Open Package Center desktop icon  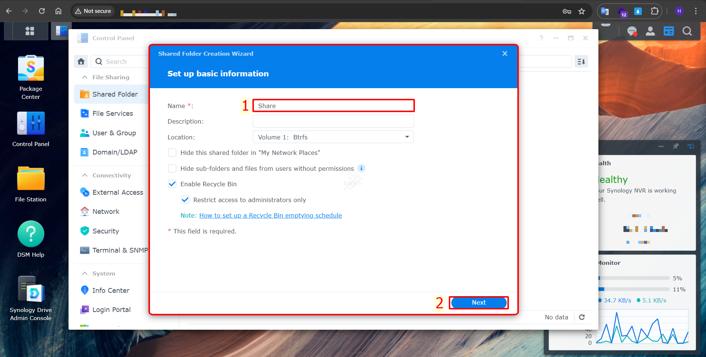click(x=31, y=69)
